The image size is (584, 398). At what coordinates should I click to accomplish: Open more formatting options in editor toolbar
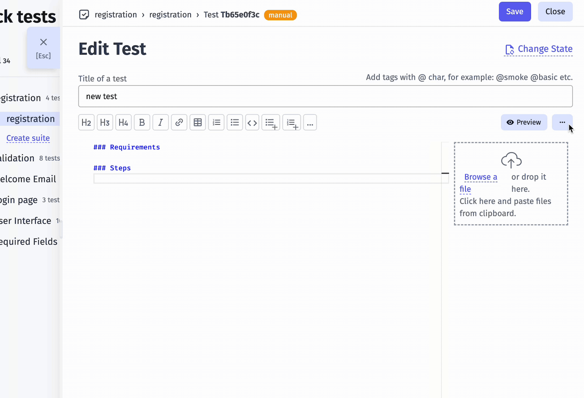pyautogui.click(x=310, y=122)
